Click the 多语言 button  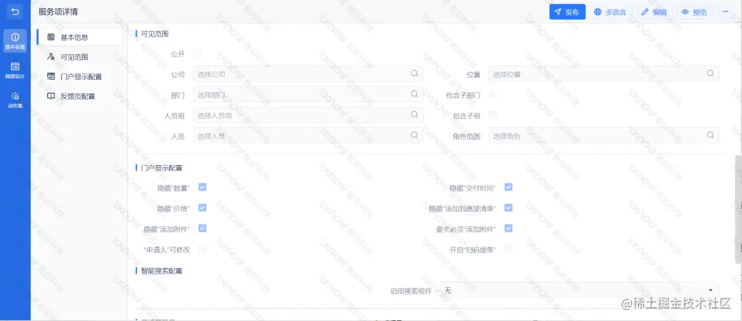pyautogui.click(x=611, y=12)
